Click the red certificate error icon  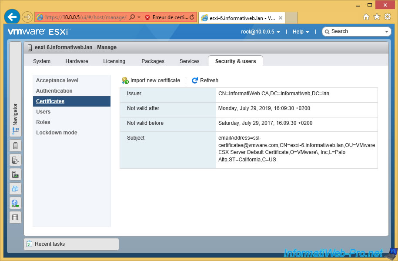[x=147, y=17]
